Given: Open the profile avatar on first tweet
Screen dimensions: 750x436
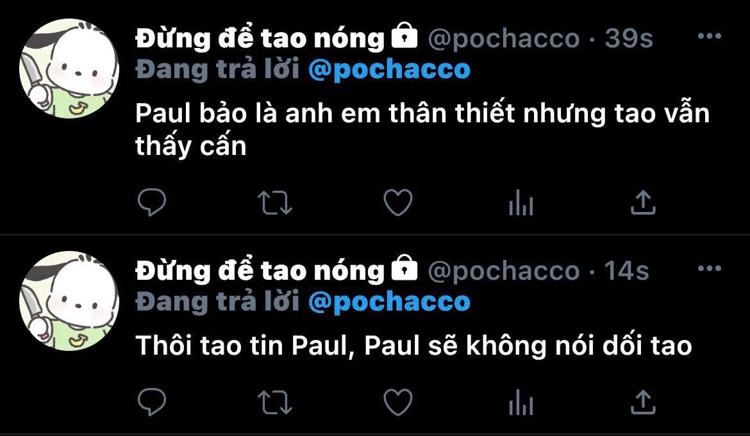Looking at the screenshot, I should [x=69, y=69].
